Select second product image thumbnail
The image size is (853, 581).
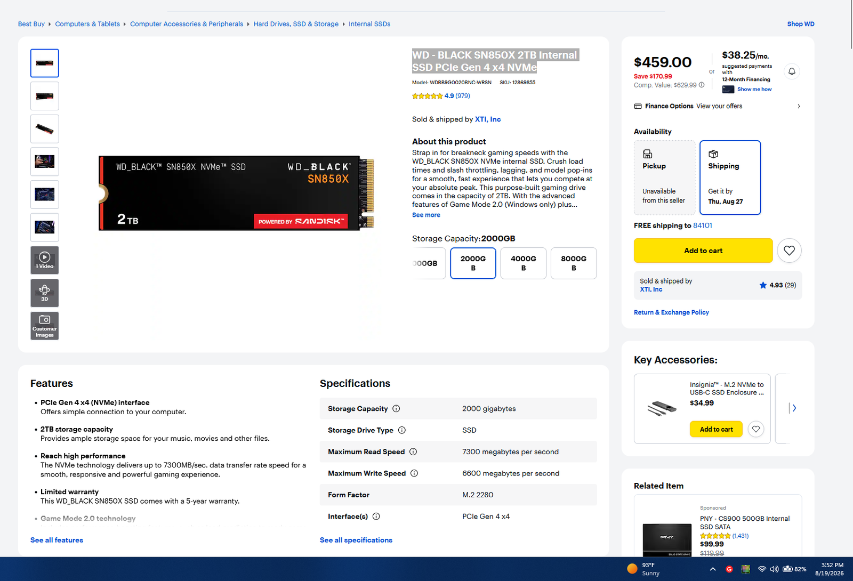pos(45,96)
